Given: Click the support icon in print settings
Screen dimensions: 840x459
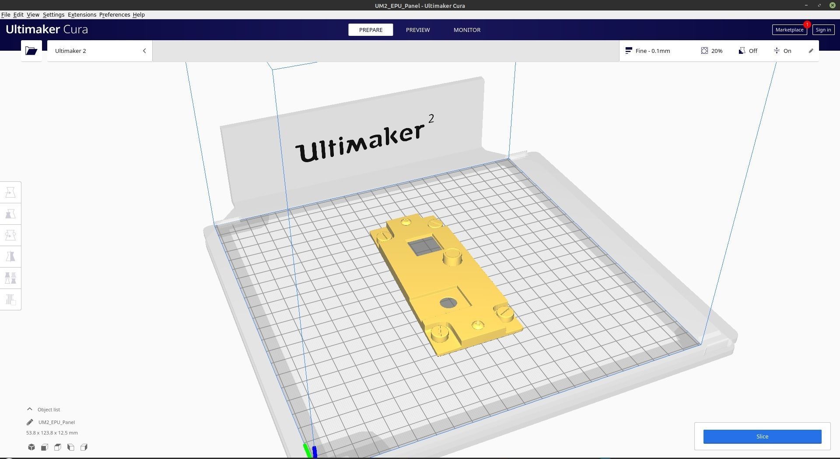Looking at the screenshot, I should click(x=742, y=51).
